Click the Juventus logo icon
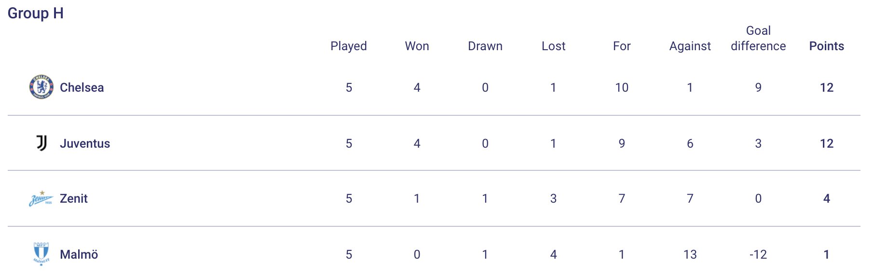The height and width of the screenshot is (277, 874). (41, 143)
